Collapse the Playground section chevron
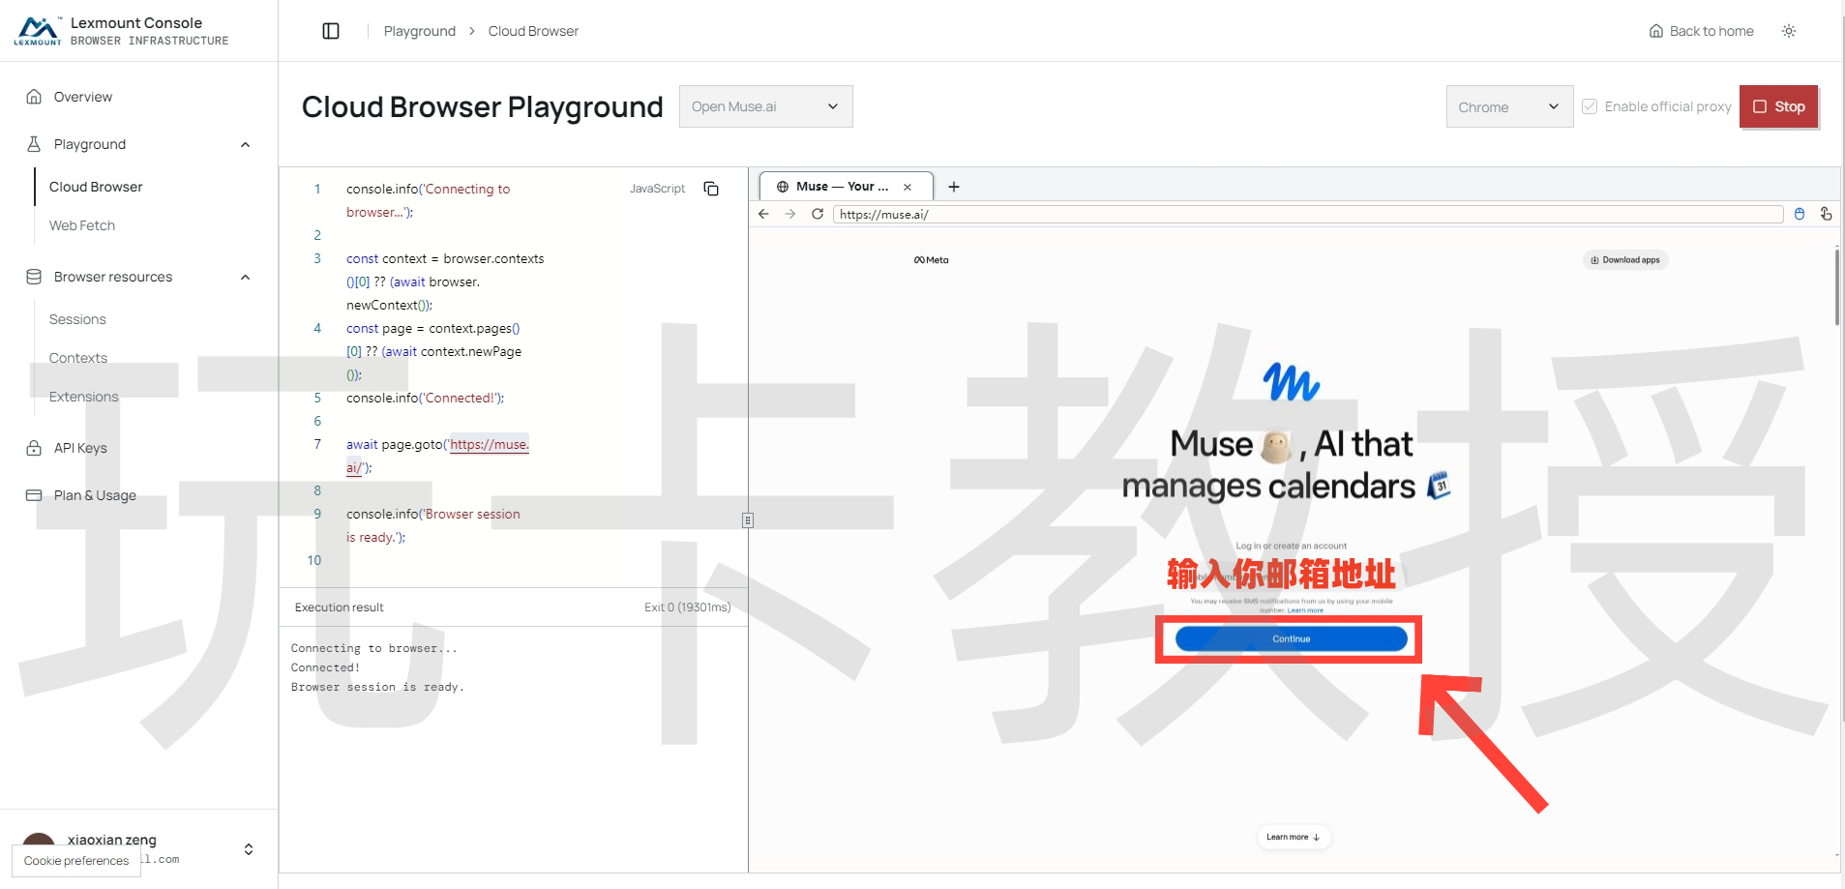This screenshot has width=1845, height=889. 246,144
